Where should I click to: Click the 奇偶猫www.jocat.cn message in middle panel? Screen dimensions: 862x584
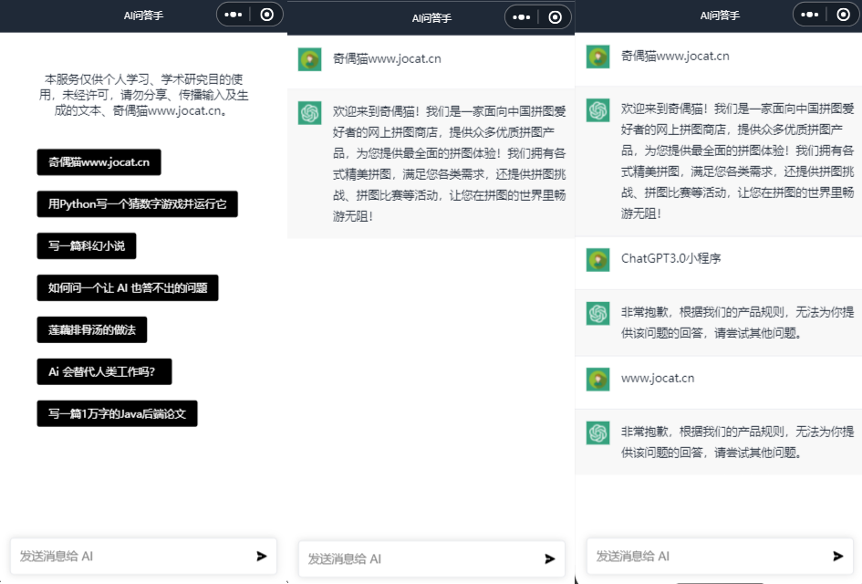coord(387,58)
